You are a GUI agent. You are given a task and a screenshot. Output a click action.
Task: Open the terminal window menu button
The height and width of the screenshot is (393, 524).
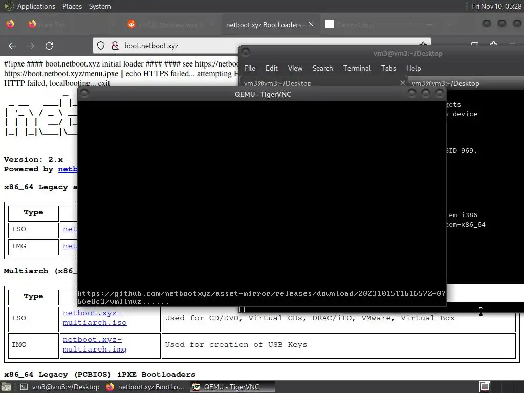246,52
